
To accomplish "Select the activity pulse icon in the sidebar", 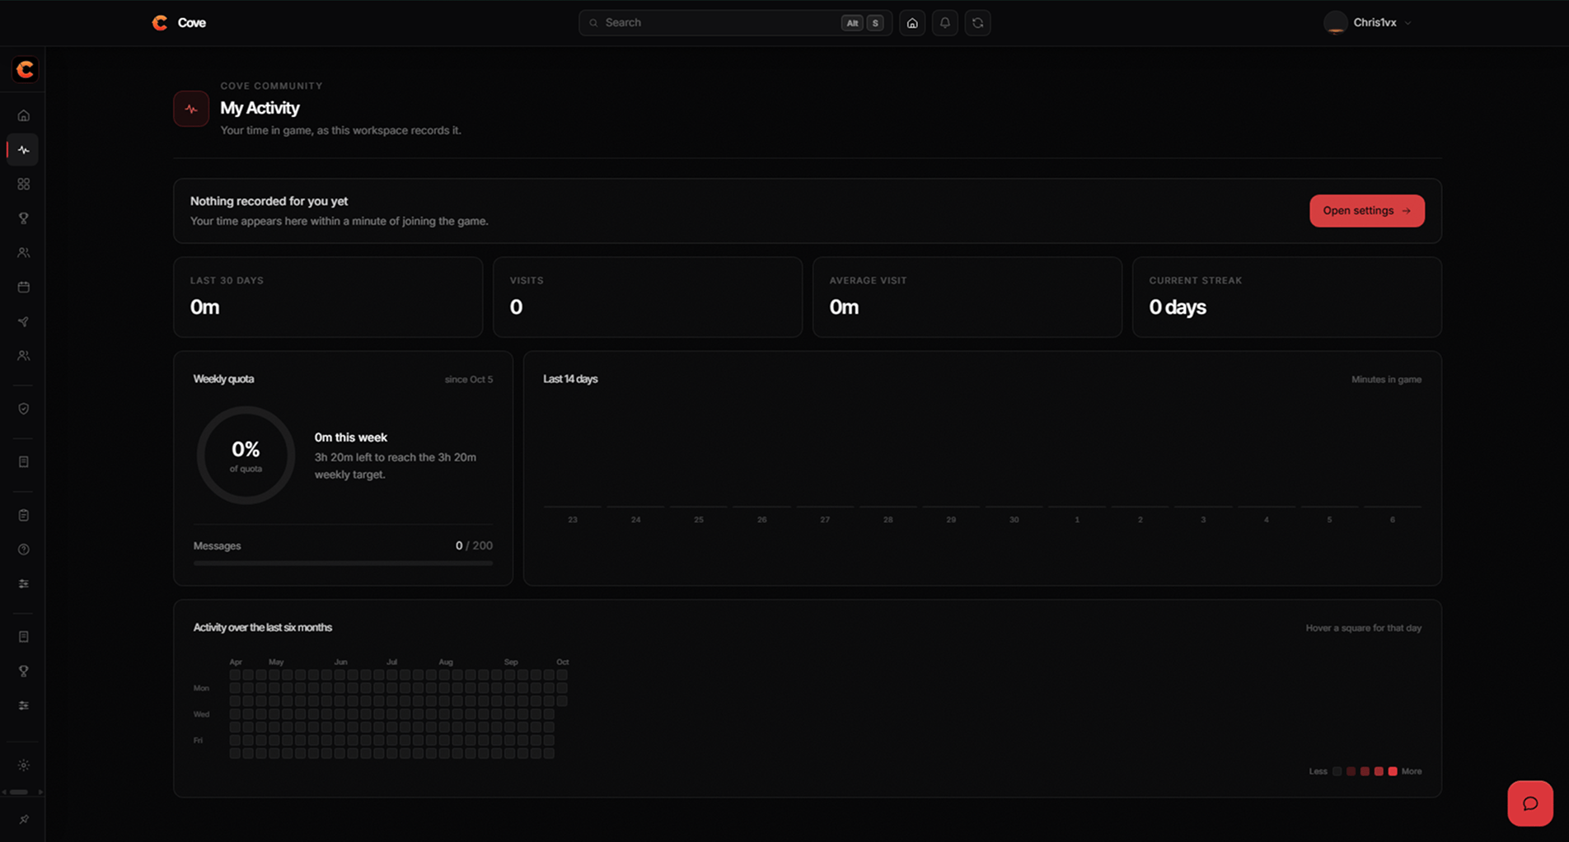I will (x=23, y=150).
